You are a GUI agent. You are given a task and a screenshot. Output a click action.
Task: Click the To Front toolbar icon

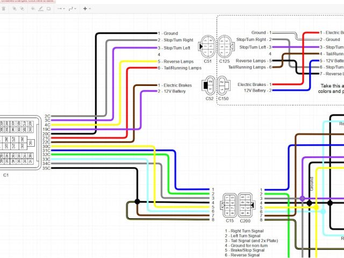[x=15, y=9]
